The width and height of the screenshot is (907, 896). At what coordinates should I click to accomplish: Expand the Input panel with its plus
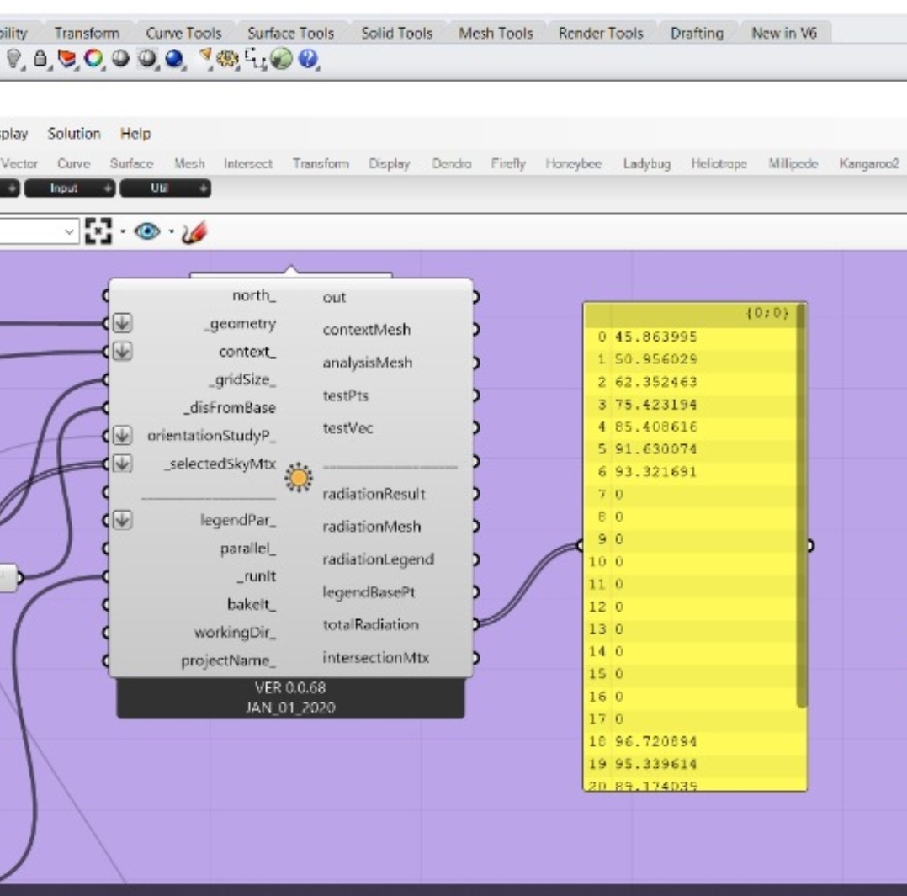click(107, 188)
